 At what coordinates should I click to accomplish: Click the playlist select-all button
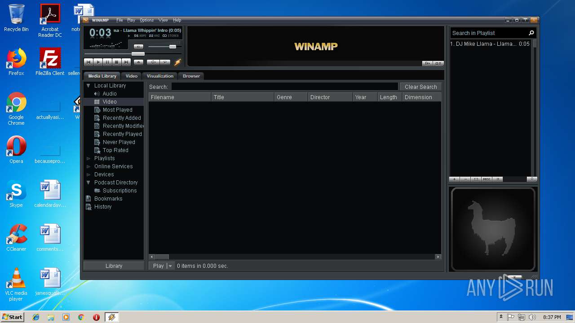(x=476, y=179)
